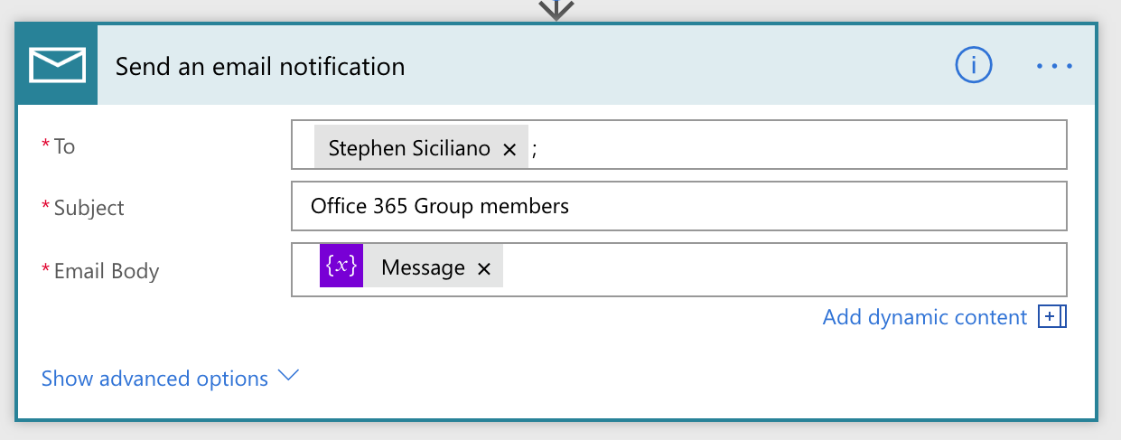Open the info icon for this action
Viewport: 1121px width, 440px height.
tap(973, 65)
